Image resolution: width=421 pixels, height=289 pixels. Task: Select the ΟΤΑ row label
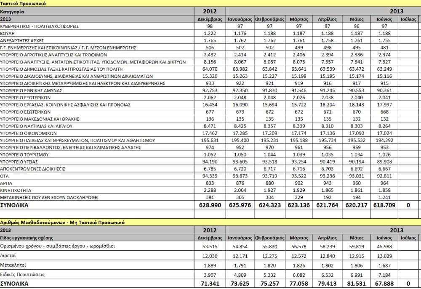(x=5, y=176)
